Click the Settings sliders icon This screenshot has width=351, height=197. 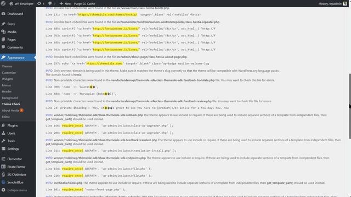[3, 148]
